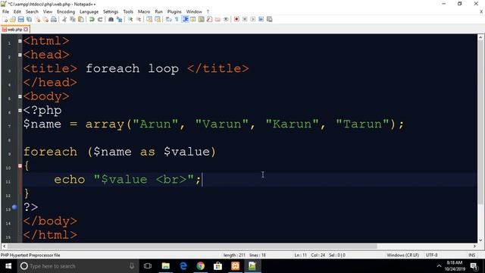Open the Macro menu

(144, 11)
